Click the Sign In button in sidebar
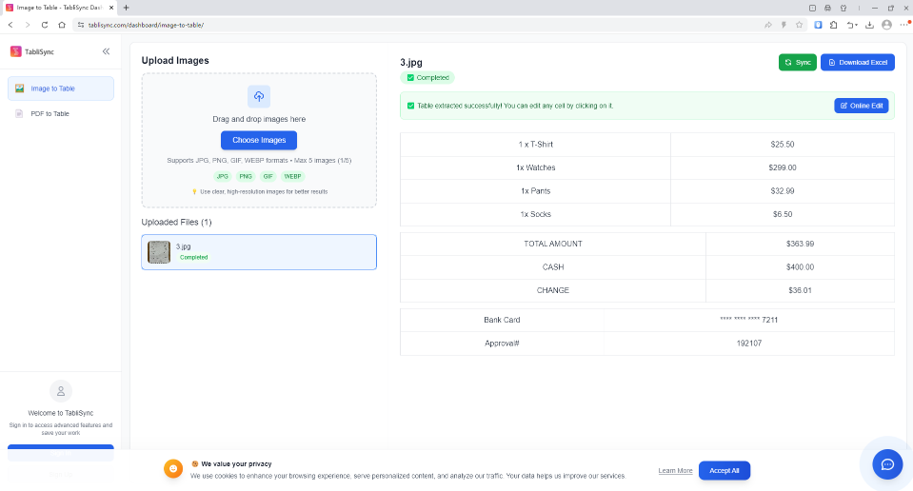 (x=61, y=453)
